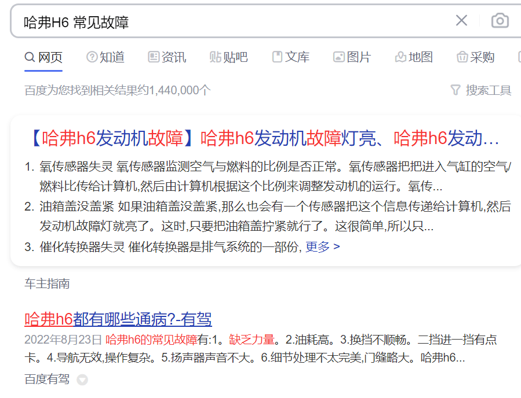The image size is (521, 398).
Task: Click the shopping bag icon beside 采购
Action: tap(462, 57)
